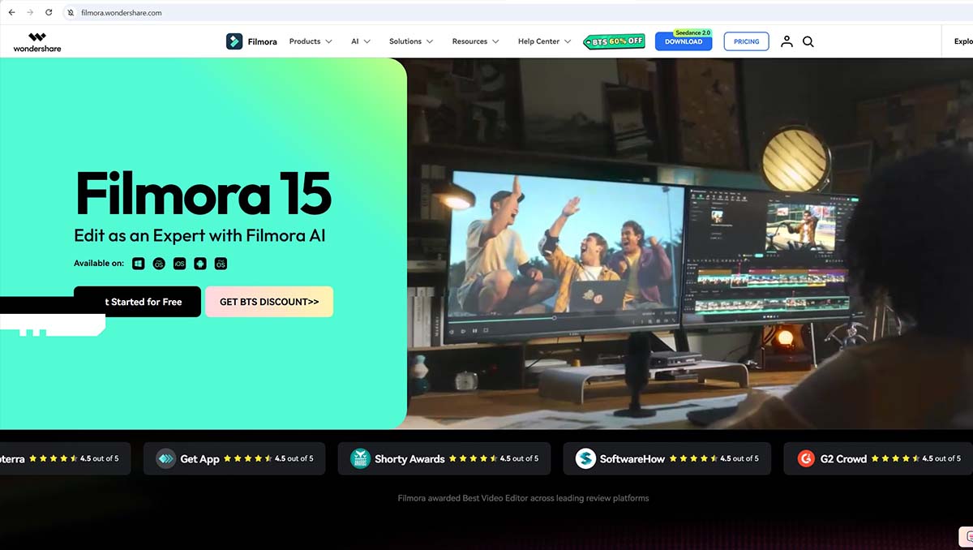
Task: Click the Seedance 2.0 tag above Download
Action: click(693, 32)
